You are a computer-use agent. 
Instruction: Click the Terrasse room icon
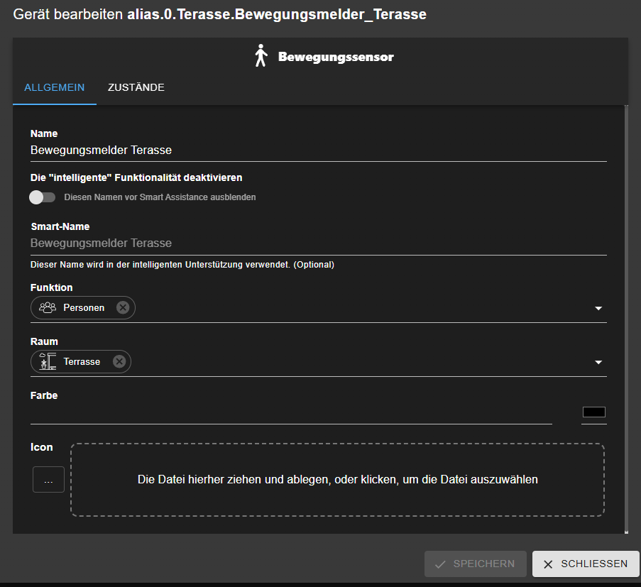click(48, 361)
